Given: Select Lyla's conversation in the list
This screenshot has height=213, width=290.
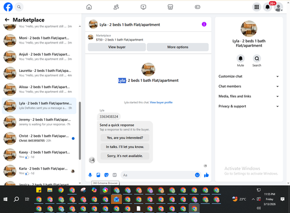Looking at the screenshot, I should coord(39,106).
